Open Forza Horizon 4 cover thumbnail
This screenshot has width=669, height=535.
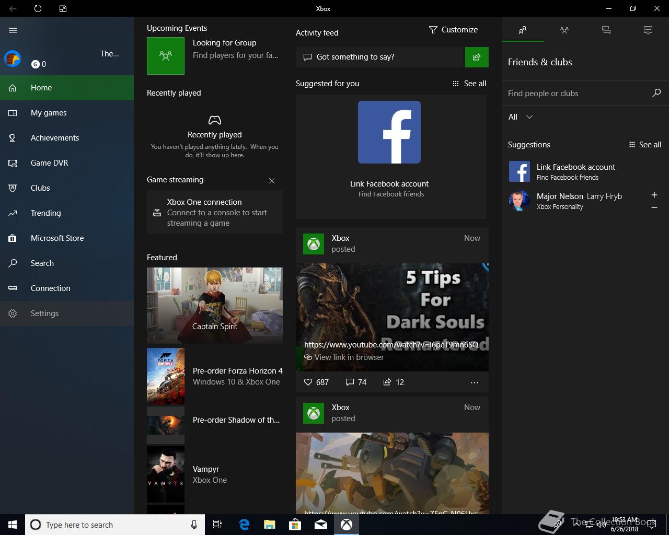[166, 376]
